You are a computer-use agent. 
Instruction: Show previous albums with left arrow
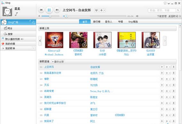40,41
